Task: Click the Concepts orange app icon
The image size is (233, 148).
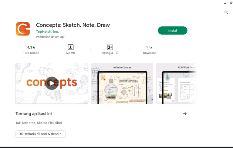Action: coord(23,29)
